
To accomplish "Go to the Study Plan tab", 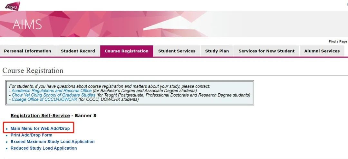I will point(217,51).
